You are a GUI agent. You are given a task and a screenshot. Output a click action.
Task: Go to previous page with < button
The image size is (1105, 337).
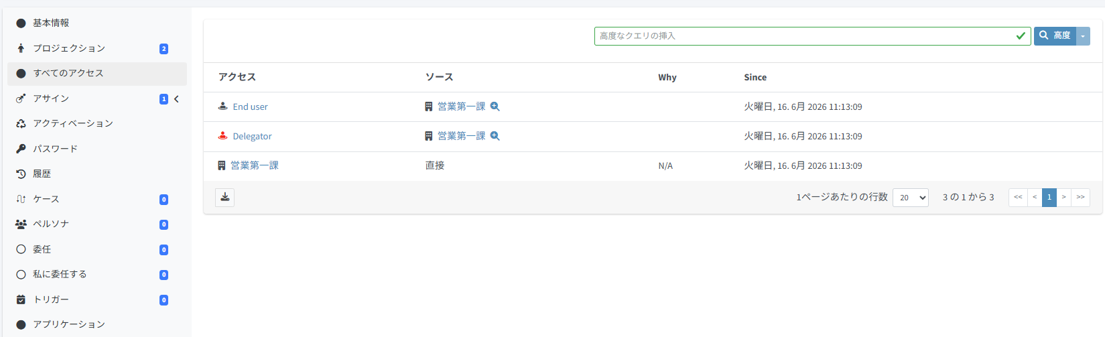(x=1035, y=197)
